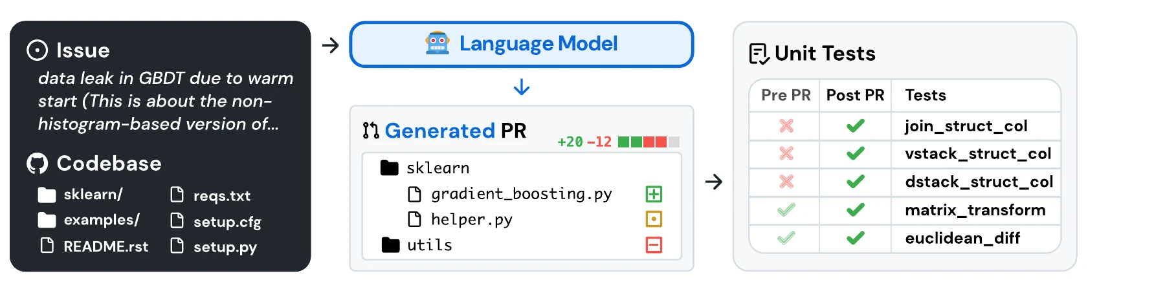Click the Pre PR column header
The width and height of the screenshot is (1165, 291).
[786, 96]
